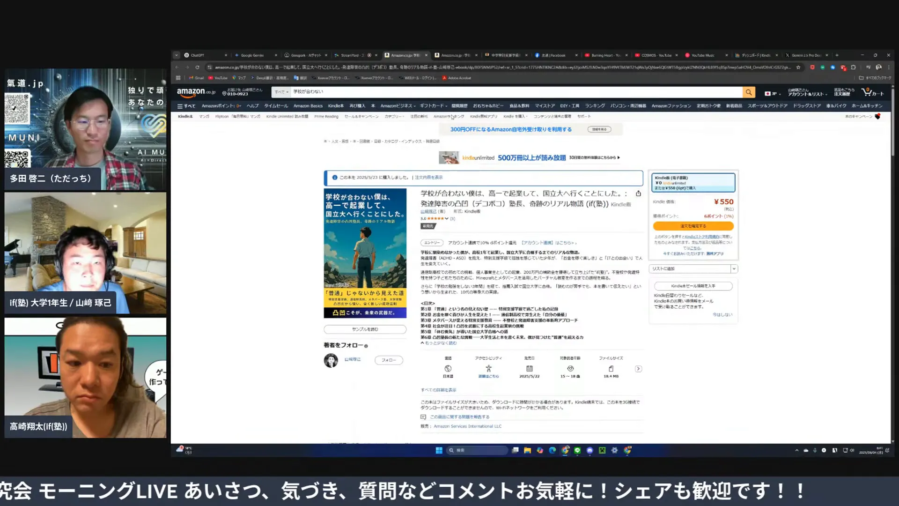
Task: Click the フォロー author button
Action: pos(389,360)
